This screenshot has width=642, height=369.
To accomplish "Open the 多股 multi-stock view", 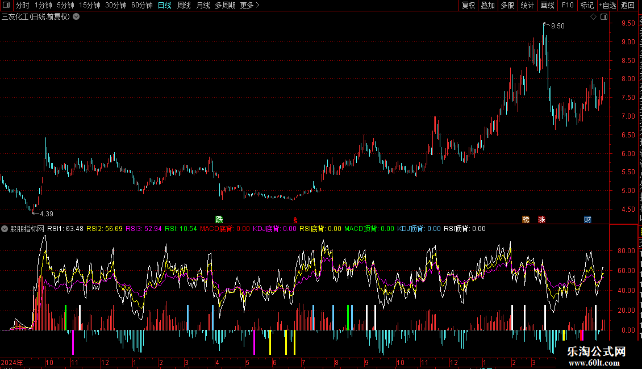I will [x=508, y=5].
